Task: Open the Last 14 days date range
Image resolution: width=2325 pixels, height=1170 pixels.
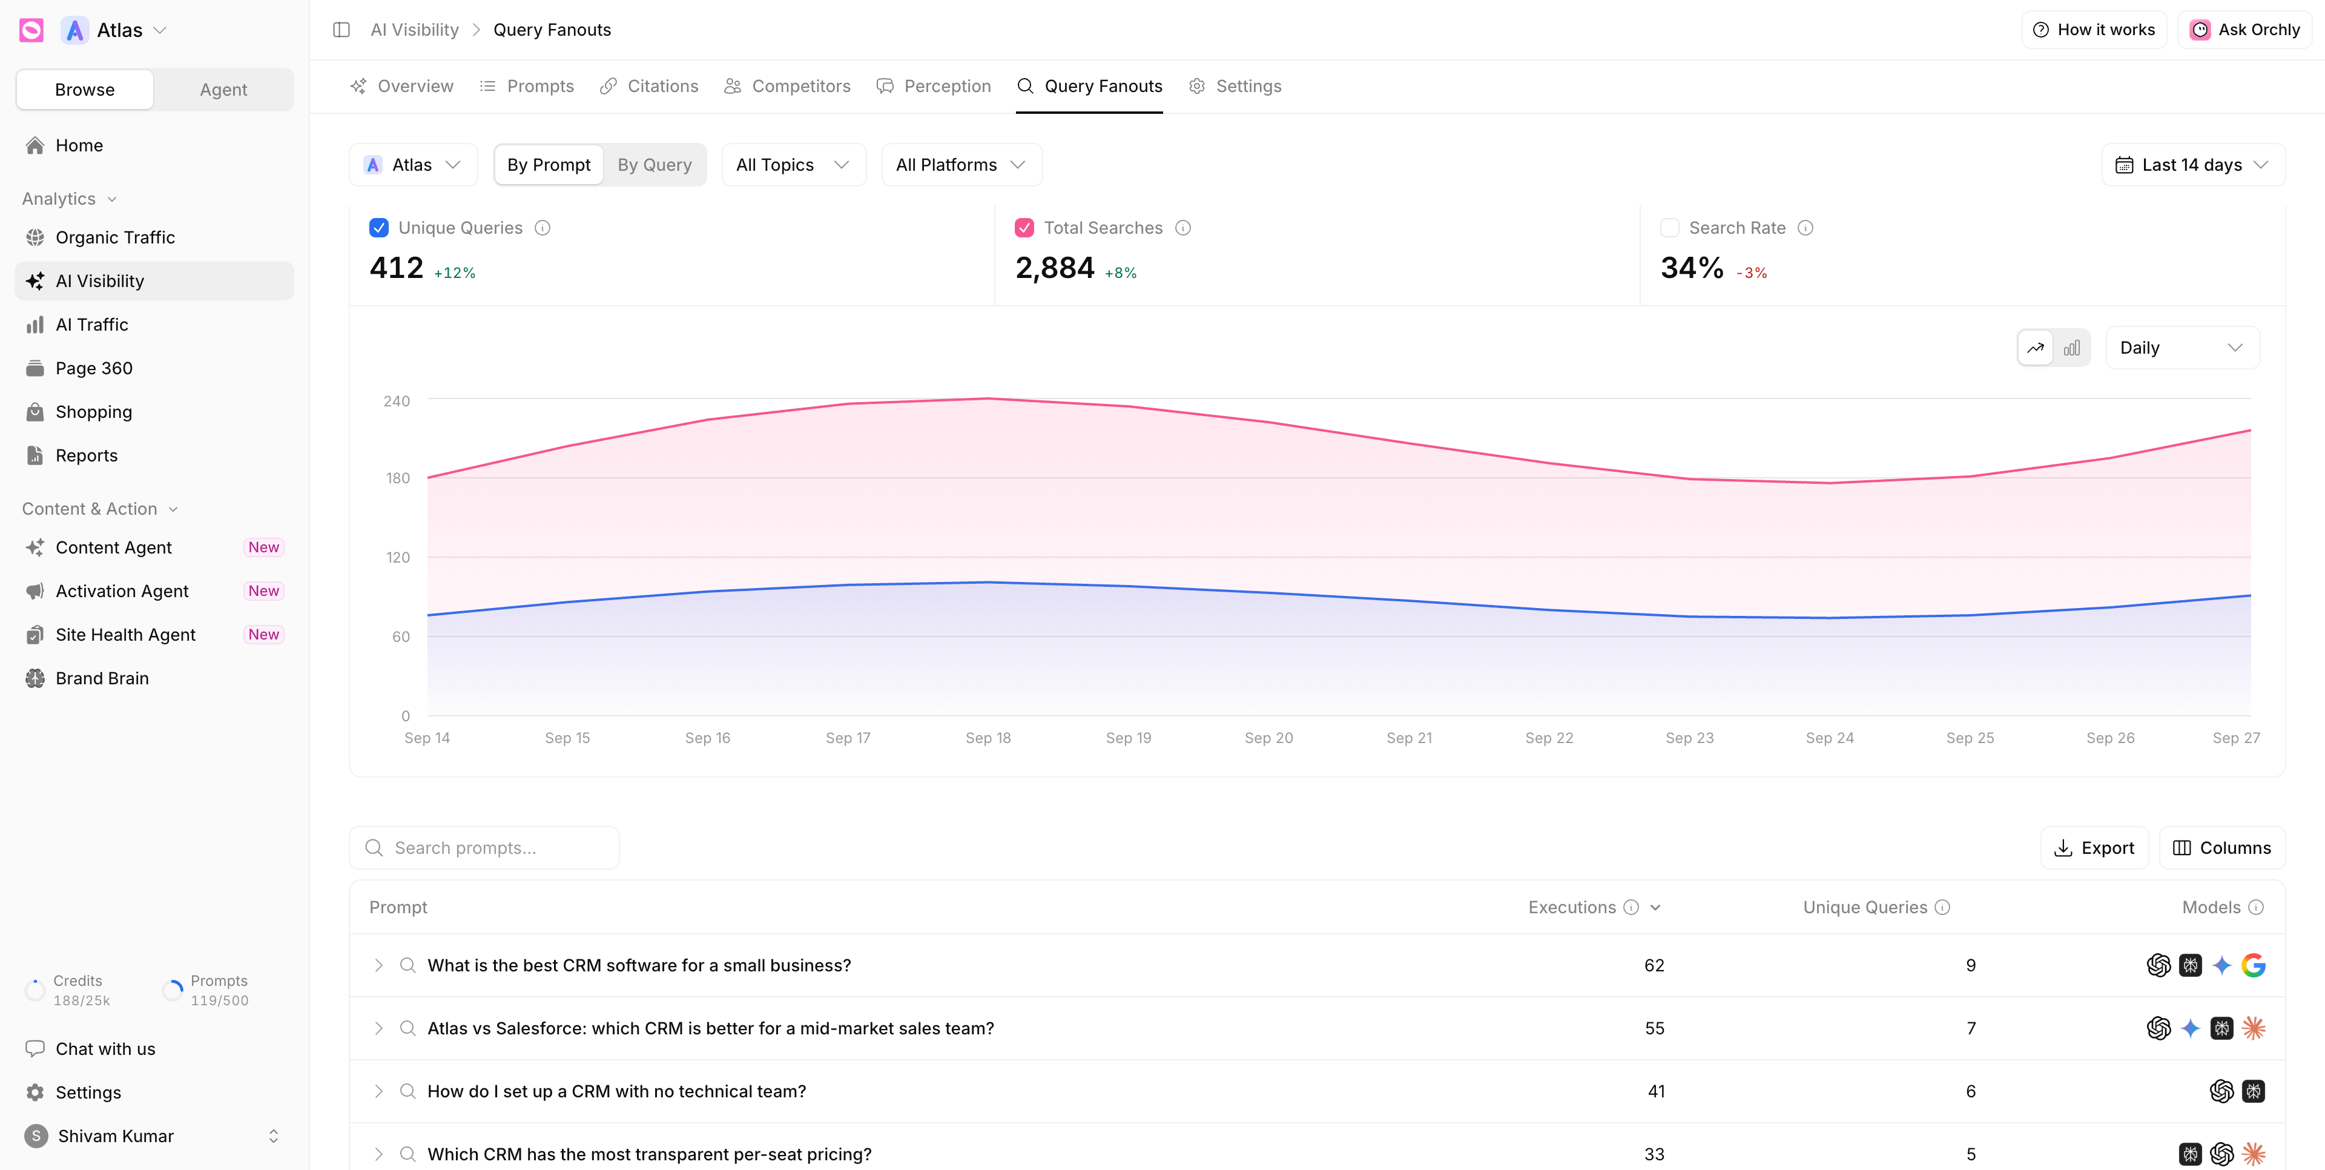Action: click(2193, 164)
